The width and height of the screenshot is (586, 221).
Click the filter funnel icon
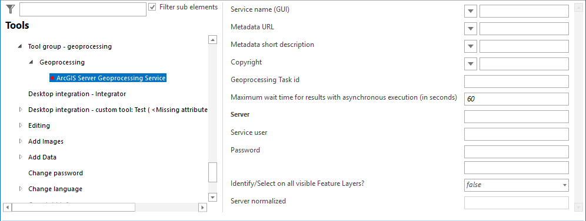coord(11,9)
